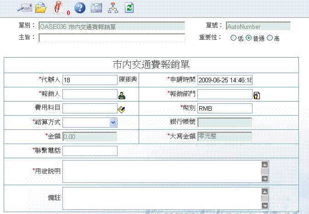This screenshot has width=309, height=214.
Task: Click lookup icon beside 費用科目 field
Action: click(x=122, y=109)
